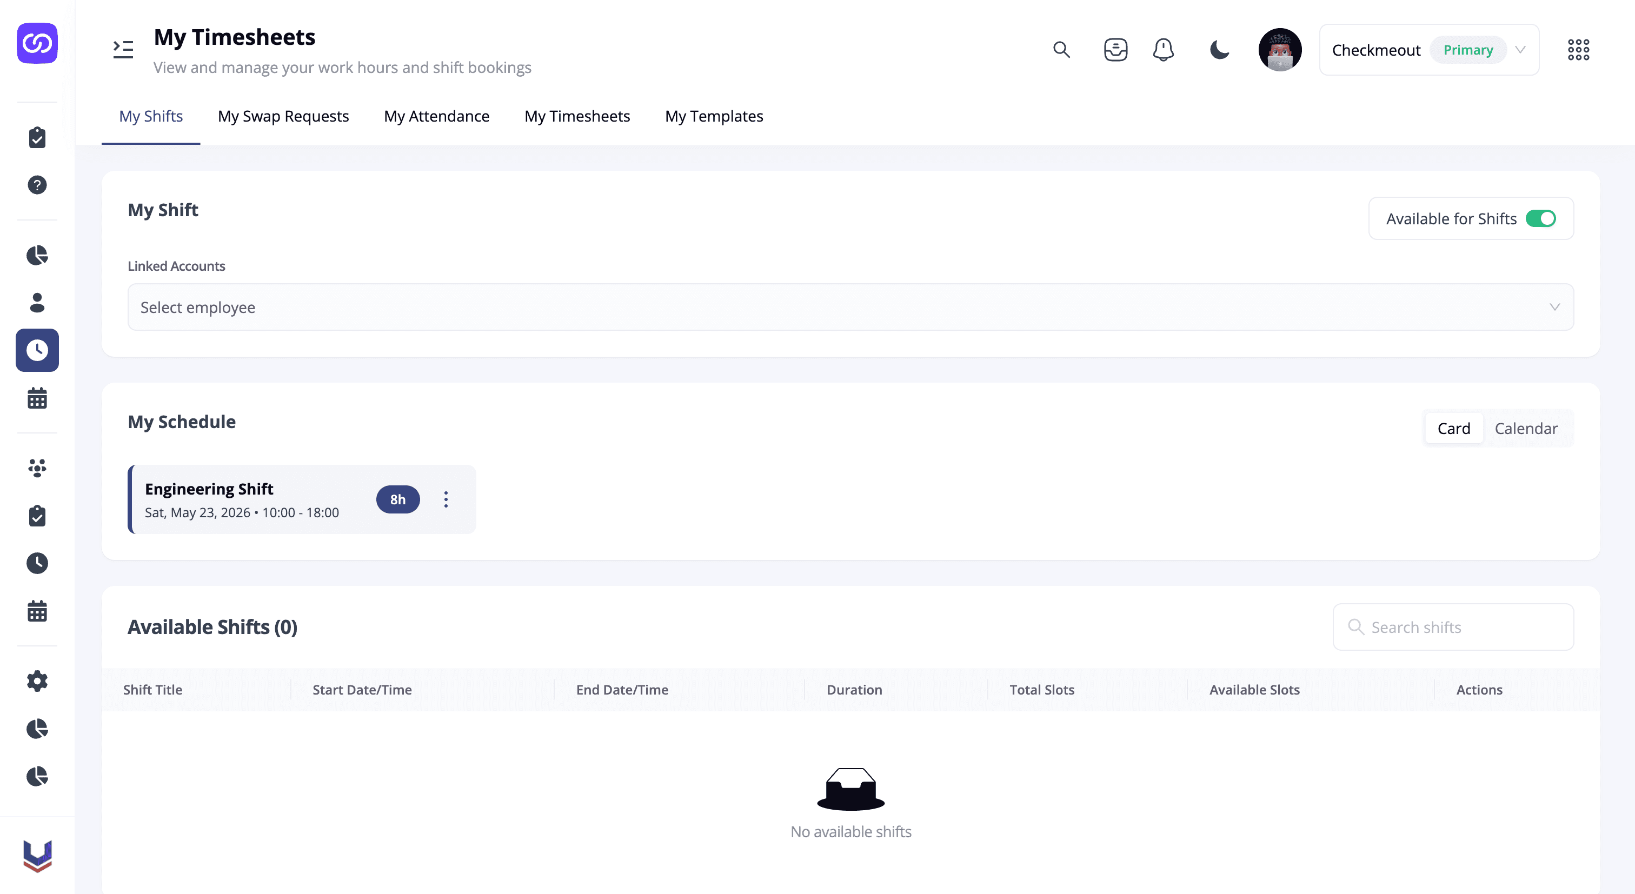Open the apps grid launcher icon
This screenshot has height=894, width=1635.
click(x=1578, y=50)
